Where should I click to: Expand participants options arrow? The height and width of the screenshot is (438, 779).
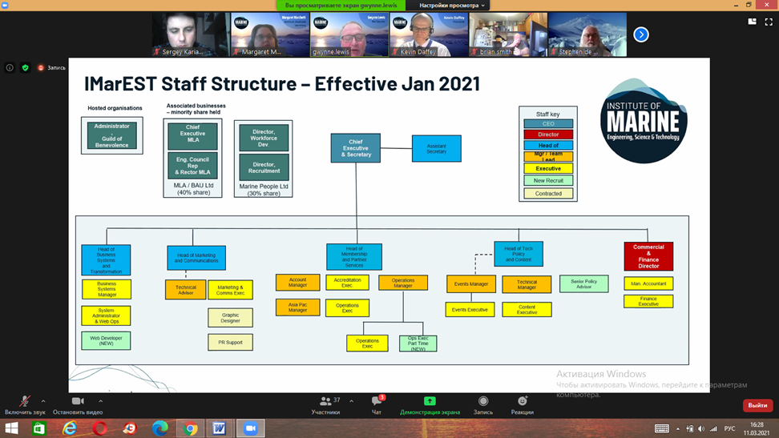351,401
